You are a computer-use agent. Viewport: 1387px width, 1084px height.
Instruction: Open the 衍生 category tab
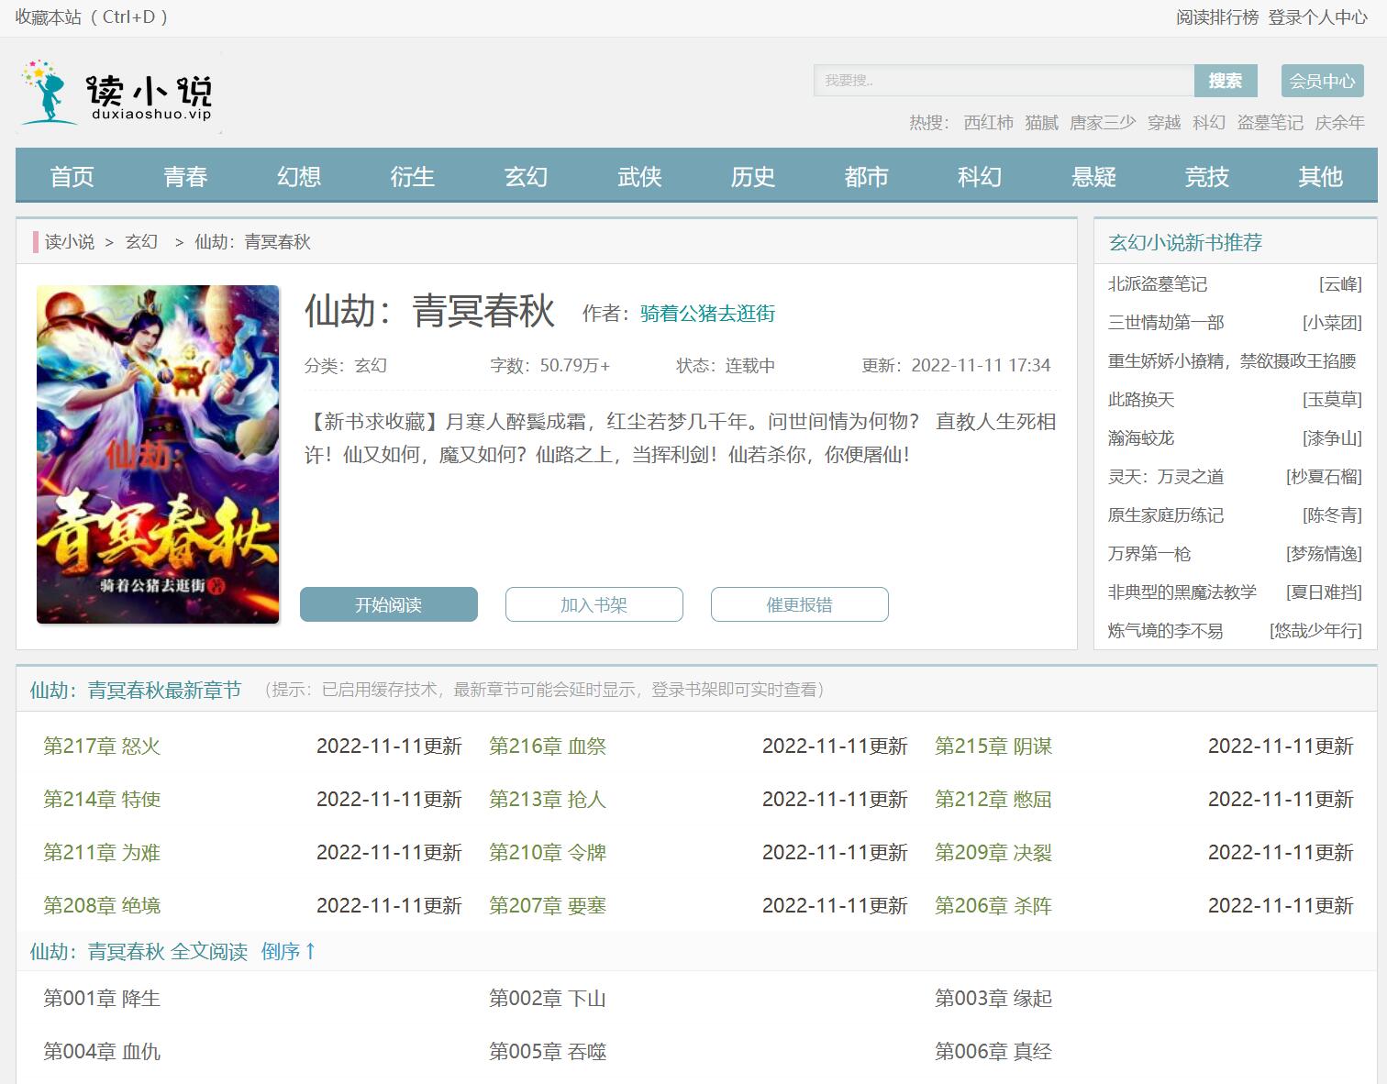(413, 176)
